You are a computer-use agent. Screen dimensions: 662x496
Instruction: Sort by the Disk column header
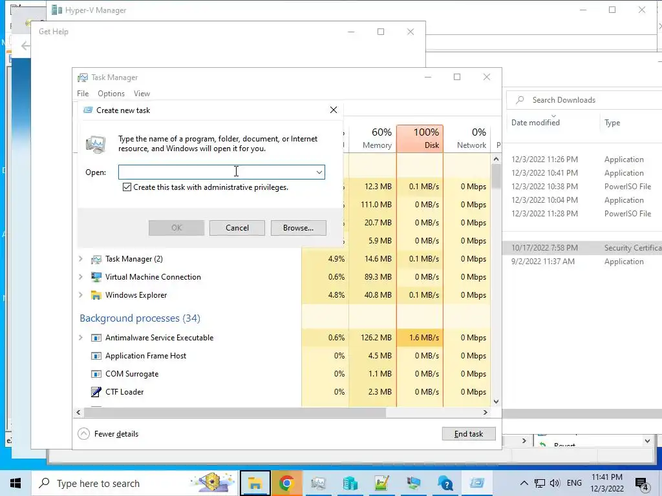point(420,138)
